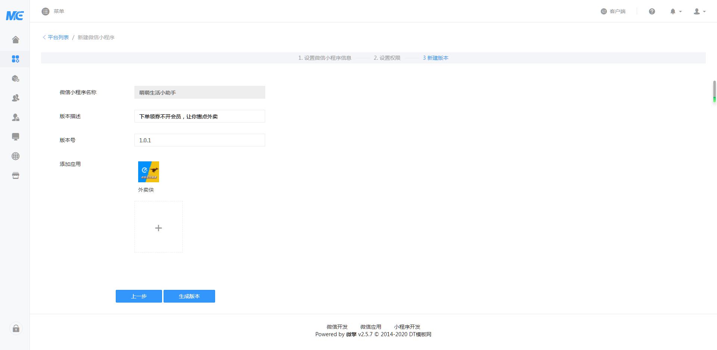Open the monitor icon in sidebar
The height and width of the screenshot is (350, 717).
click(x=15, y=137)
